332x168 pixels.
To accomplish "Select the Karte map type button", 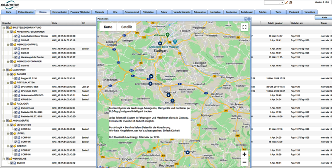I will pos(108,27).
